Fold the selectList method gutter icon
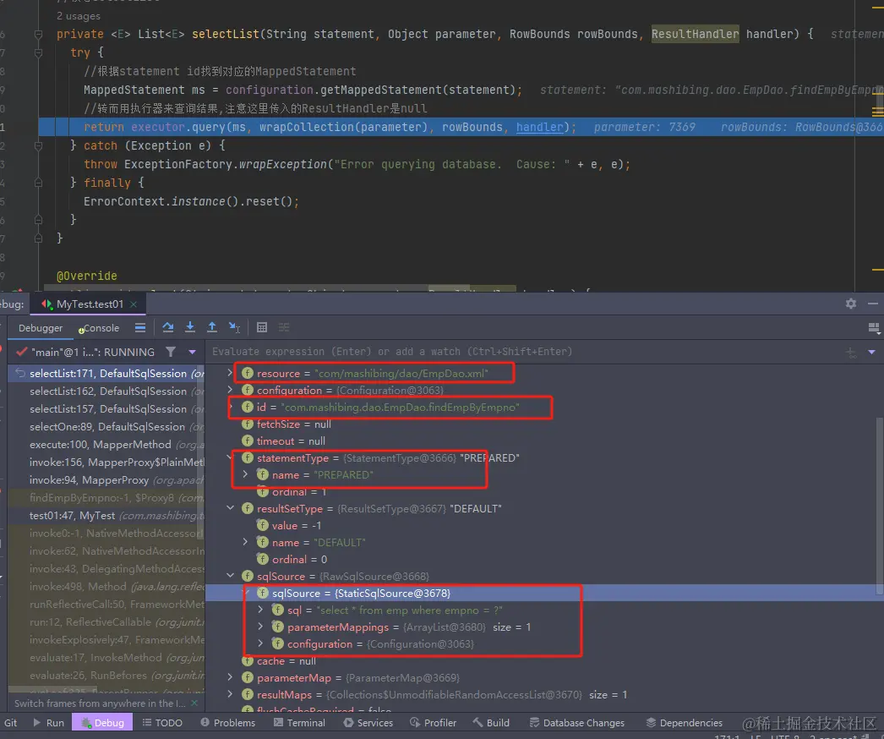The image size is (884, 739). coord(38,35)
